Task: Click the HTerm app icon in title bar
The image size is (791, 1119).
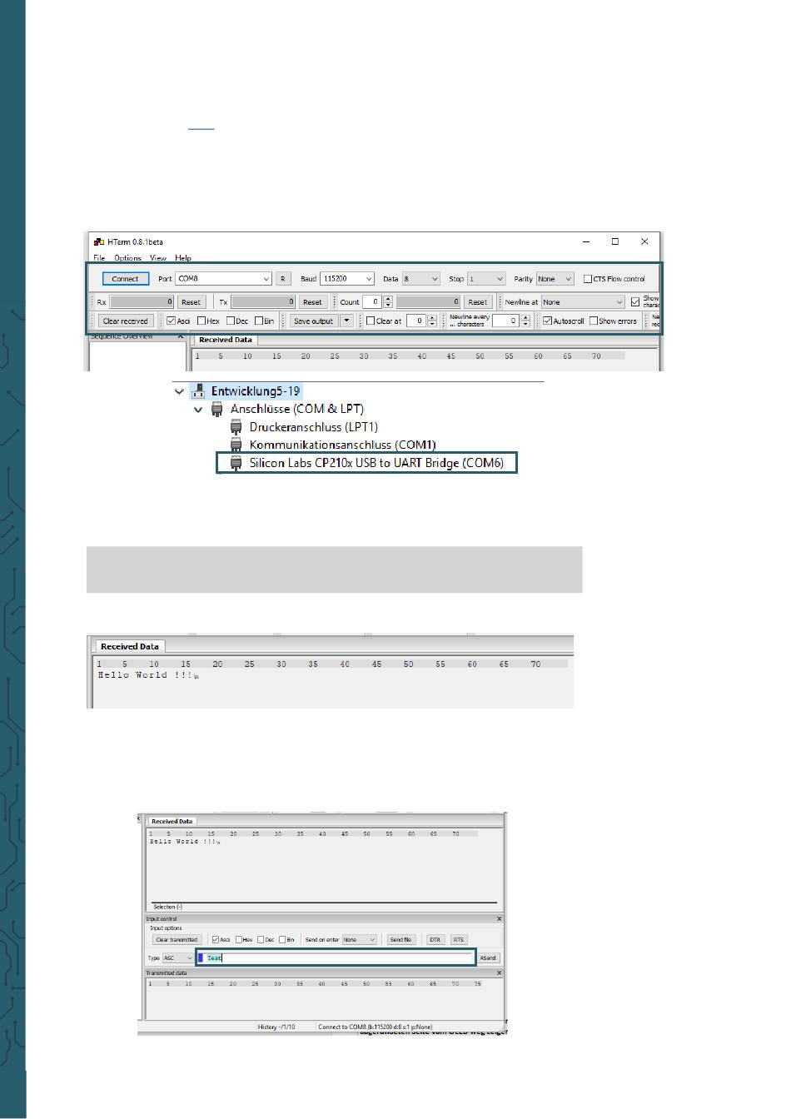Action: [x=98, y=241]
